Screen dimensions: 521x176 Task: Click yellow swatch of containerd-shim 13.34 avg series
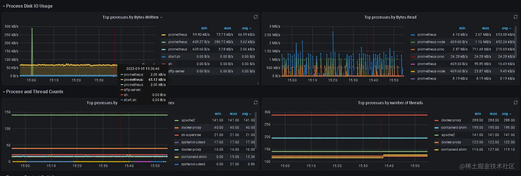click(177, 157)
